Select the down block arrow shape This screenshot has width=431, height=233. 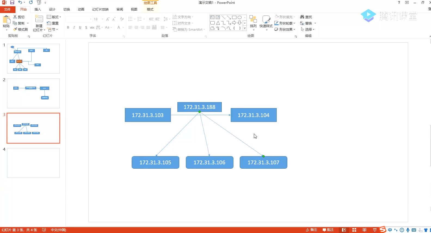pos(239,23)
